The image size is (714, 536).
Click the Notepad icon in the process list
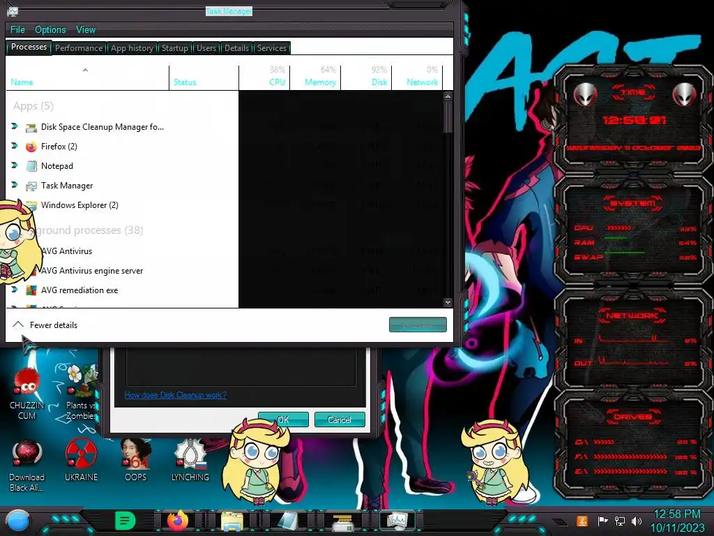coord(31,166)
